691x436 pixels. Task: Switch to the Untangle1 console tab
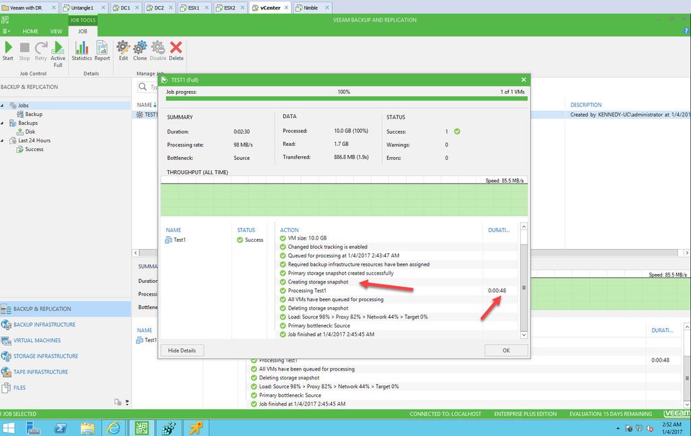pos(82,8)
